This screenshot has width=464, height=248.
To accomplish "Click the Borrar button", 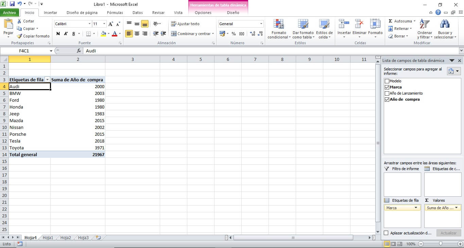I will [x=398, y=36].
